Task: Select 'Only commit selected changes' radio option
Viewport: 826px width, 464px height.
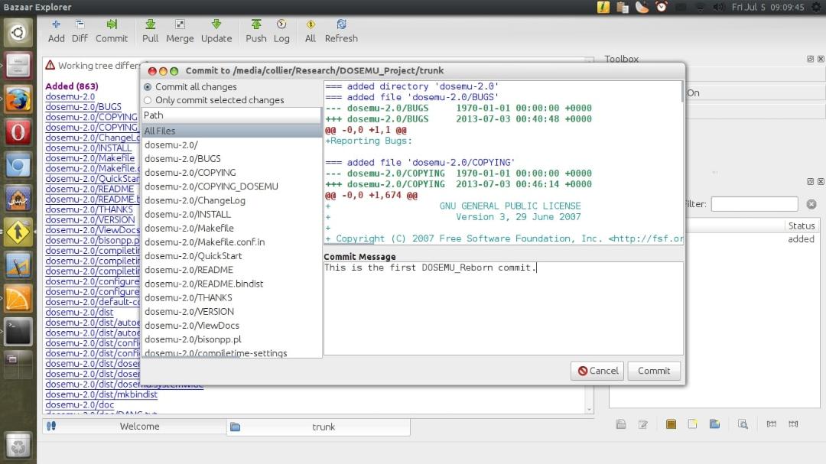Action: point(214,100)
